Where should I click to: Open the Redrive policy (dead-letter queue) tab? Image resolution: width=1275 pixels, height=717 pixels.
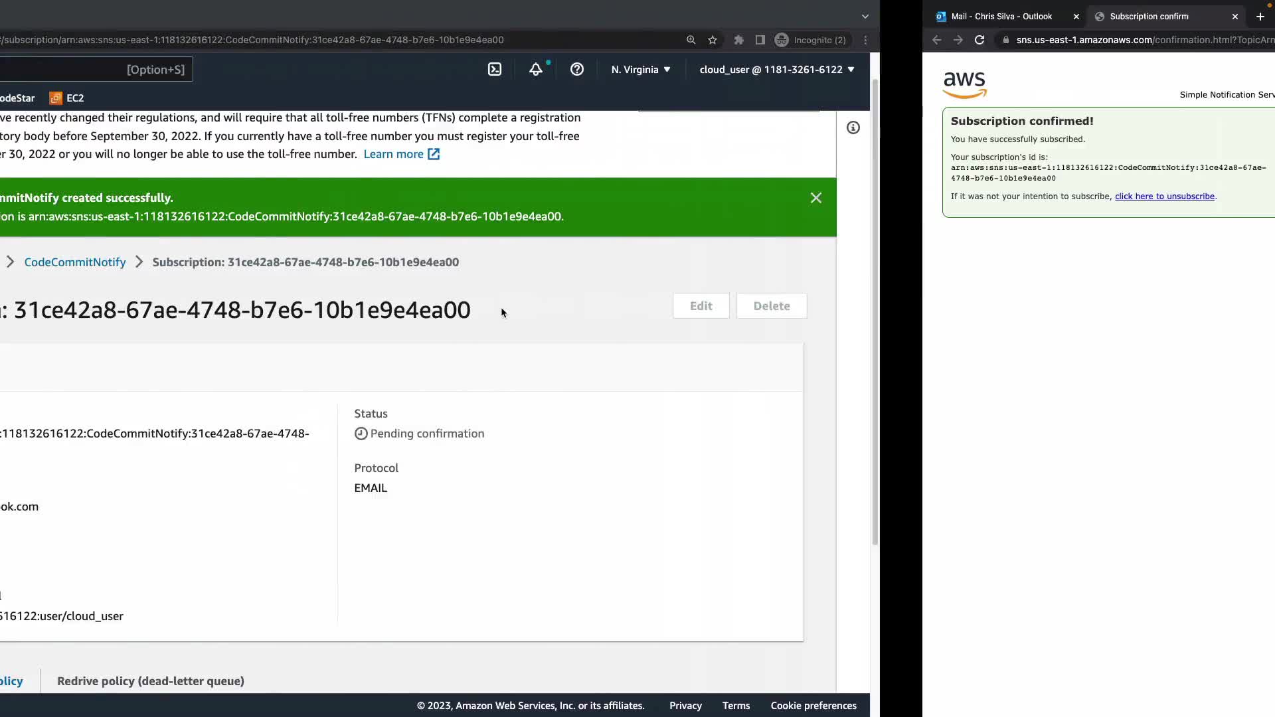[151, 681]
